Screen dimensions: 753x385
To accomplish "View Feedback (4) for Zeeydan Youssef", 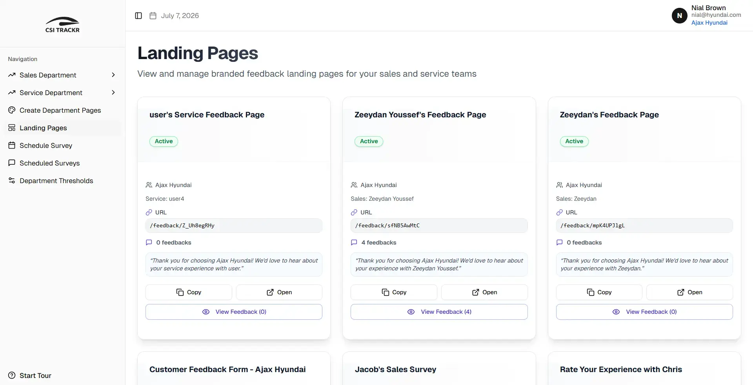I will pyautogui.click(x=439, y=312).
